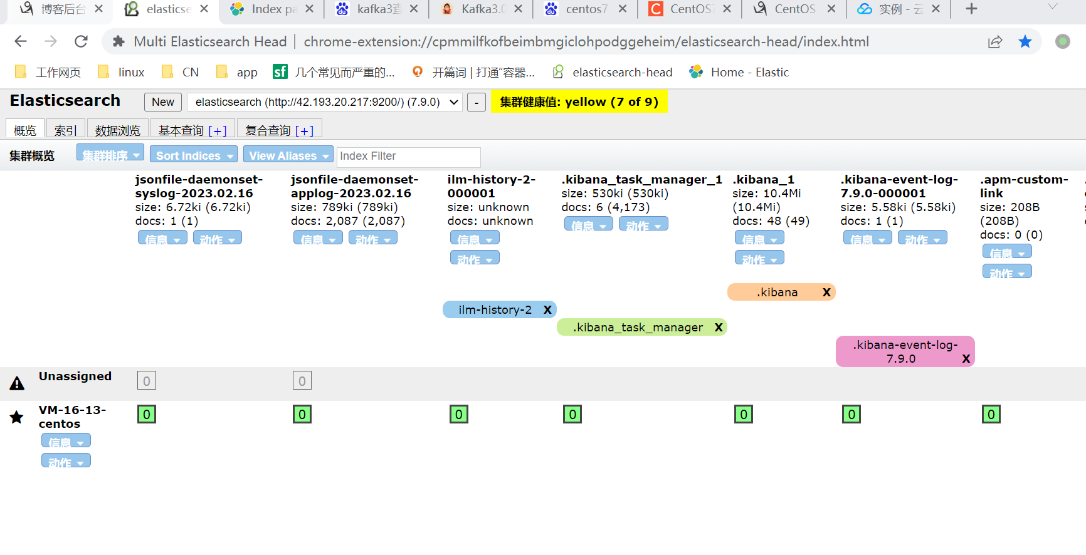Open the 工作网页 bookmark folder
This screenshot has height=555, width=1086.
point(48,72)
